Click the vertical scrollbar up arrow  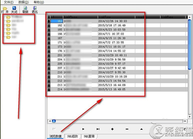coord(190,17)
